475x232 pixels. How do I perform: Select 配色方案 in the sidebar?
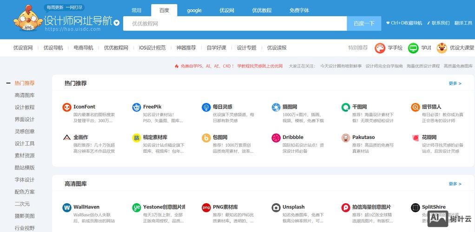(25, 192)
